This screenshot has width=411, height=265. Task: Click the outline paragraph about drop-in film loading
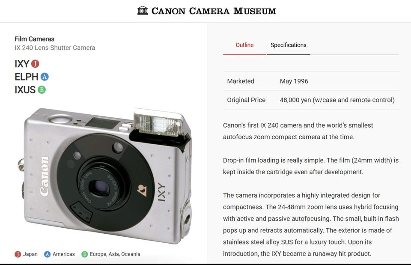point(311,166)
